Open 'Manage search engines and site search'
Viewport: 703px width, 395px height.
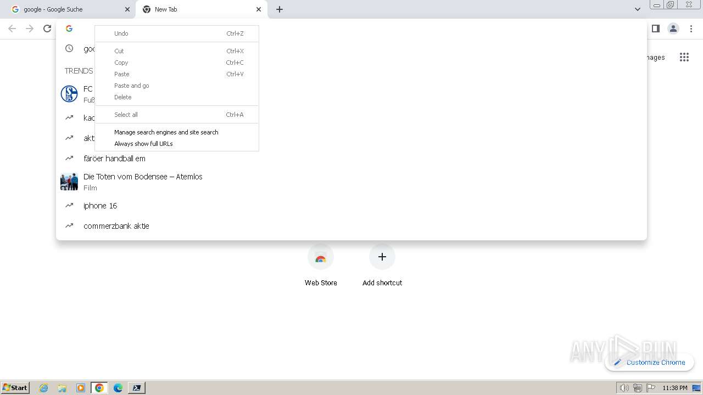coord(177,132)
